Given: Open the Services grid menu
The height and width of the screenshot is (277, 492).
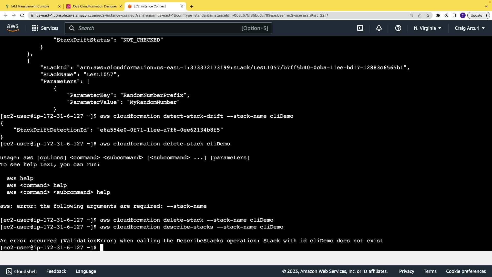Looking at the screenshot, I should (45, 28).
